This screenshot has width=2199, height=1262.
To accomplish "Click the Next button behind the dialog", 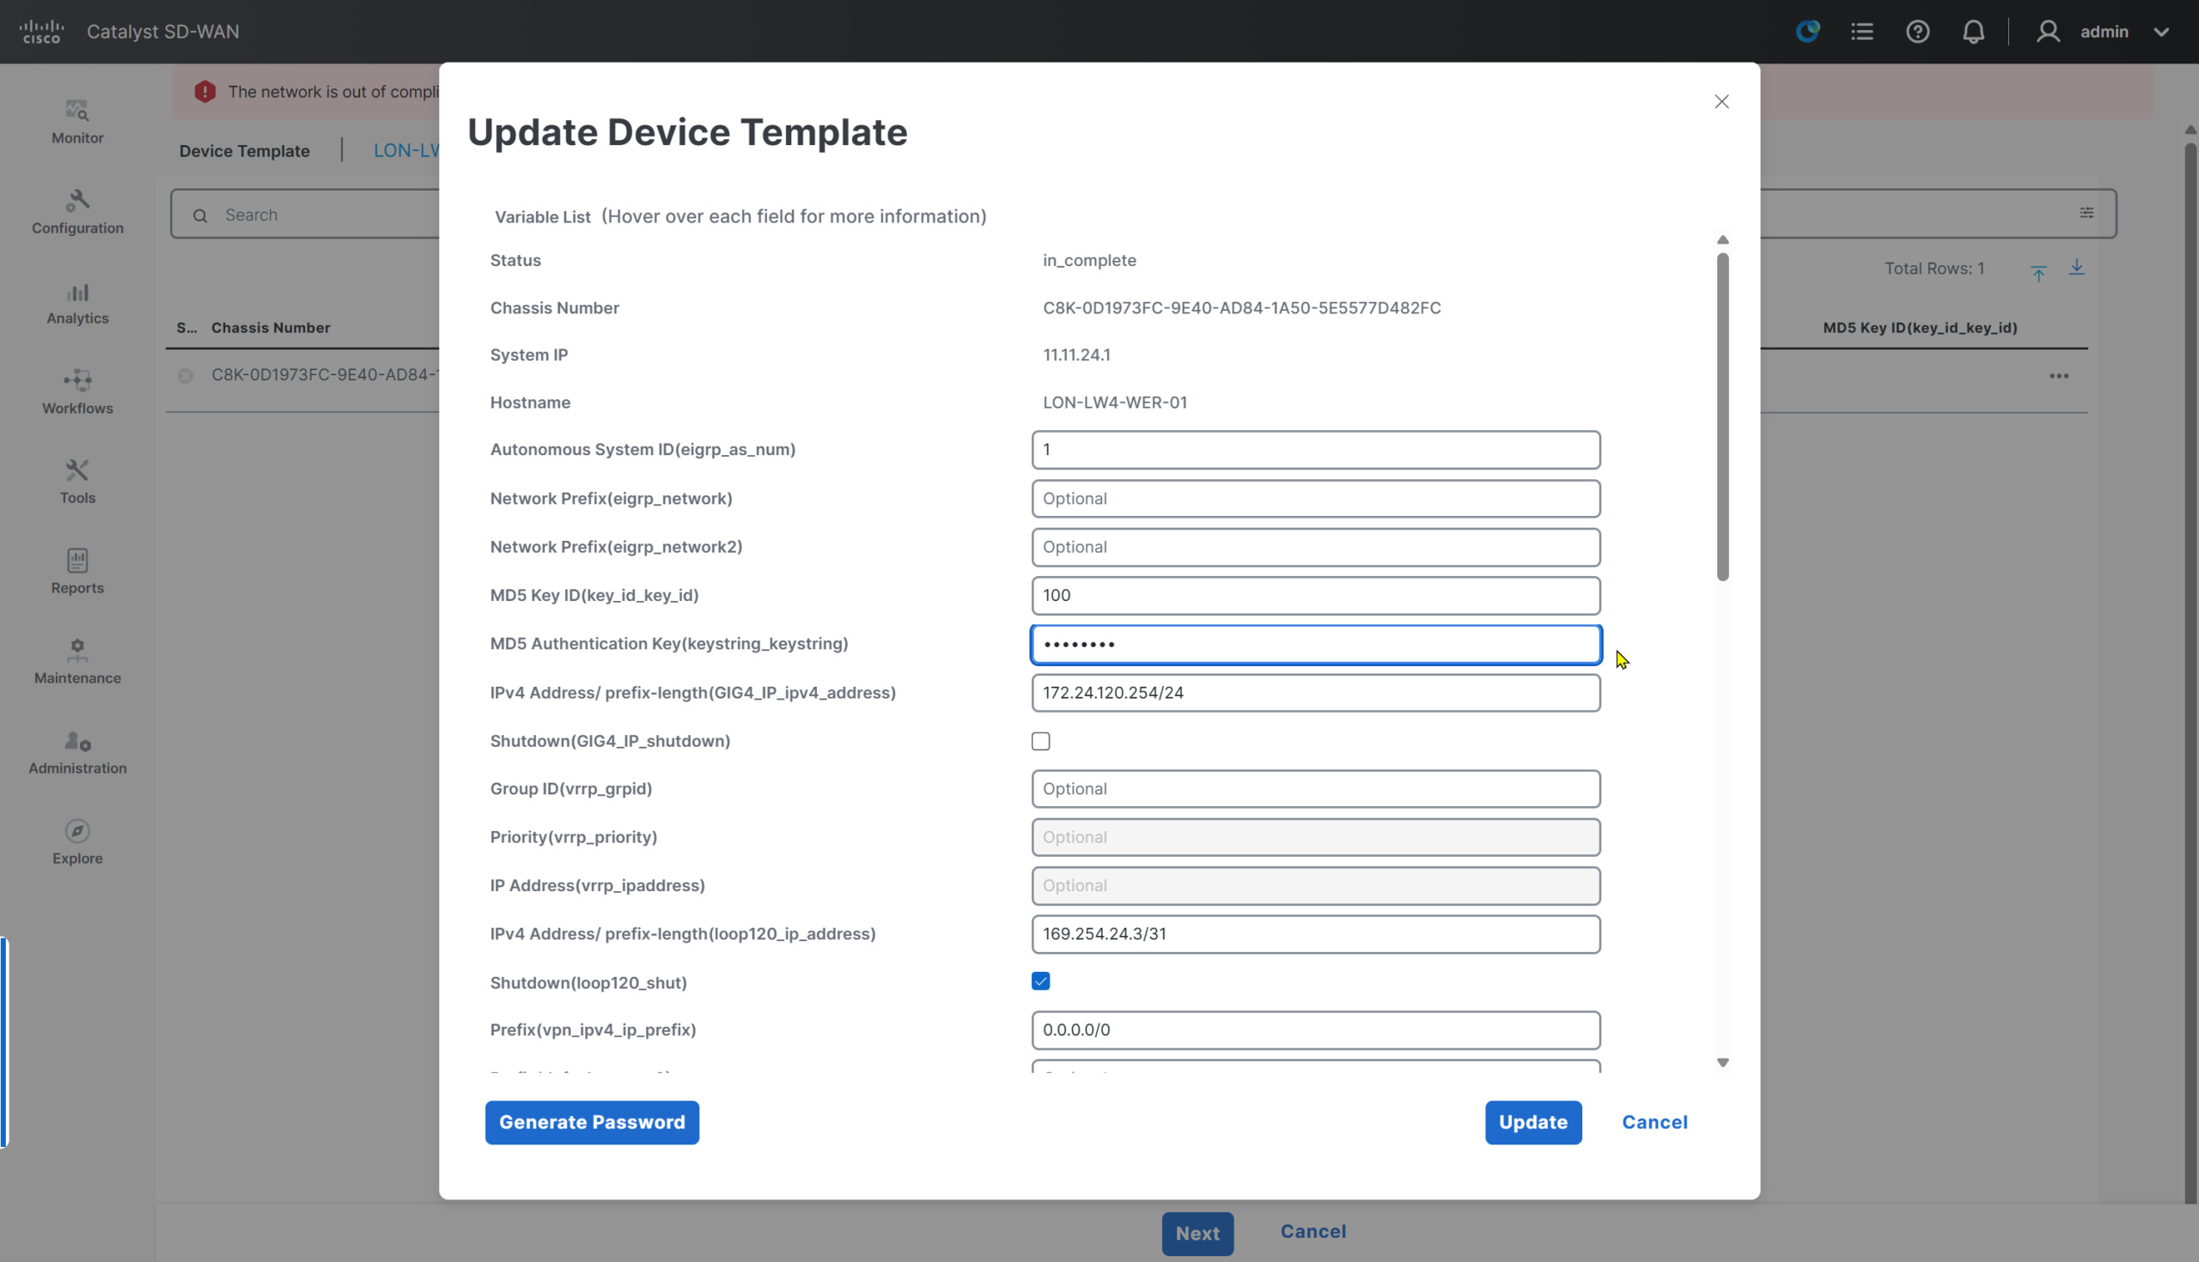I will [1197, 1234].
